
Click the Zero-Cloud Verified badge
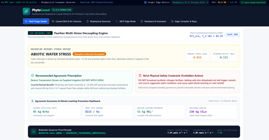[x=253, y=2]
